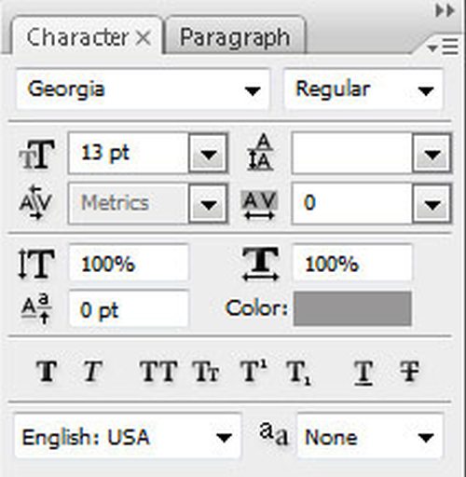Click the leading icon
The image size is (466, 477).
260,152
